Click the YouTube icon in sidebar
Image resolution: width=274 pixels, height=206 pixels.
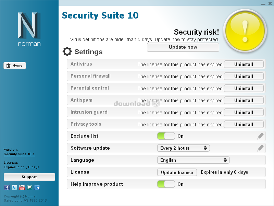22,187
